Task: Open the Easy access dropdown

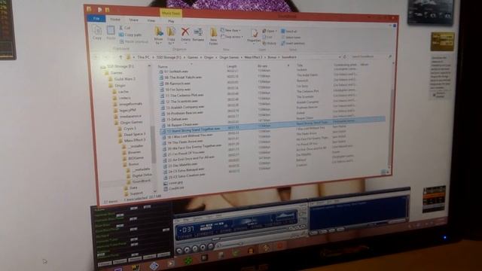Action: [x=232, y=37]
